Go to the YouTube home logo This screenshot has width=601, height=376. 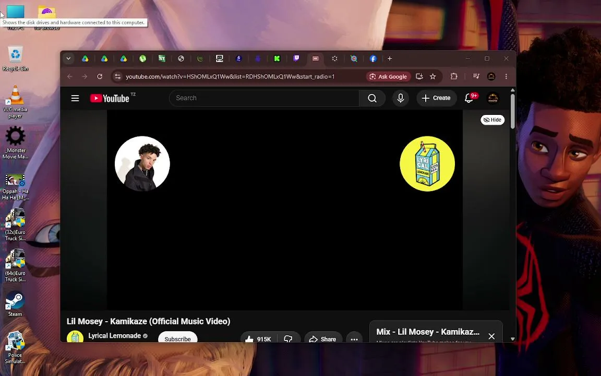click(110, 98)
